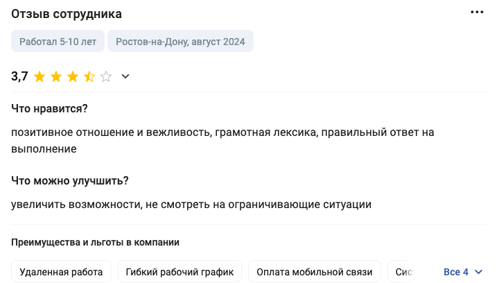Expand all benefits via "Все 4"

pyautogui.click(x=462, y=272)
